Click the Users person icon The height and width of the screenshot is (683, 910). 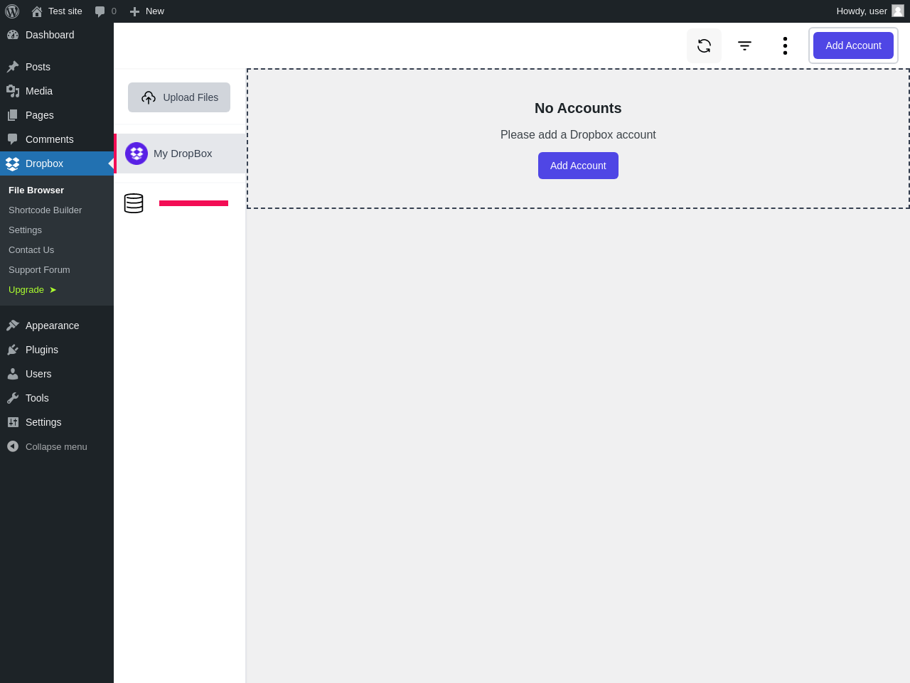click(13, 374)
